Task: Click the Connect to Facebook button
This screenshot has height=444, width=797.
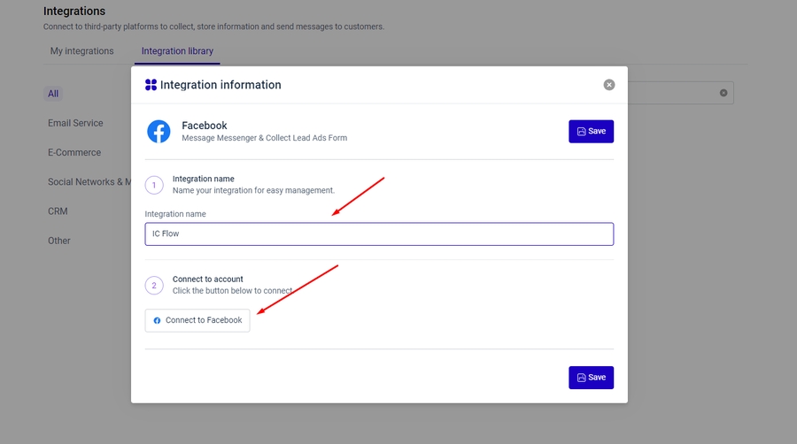Action: (197, 320)
